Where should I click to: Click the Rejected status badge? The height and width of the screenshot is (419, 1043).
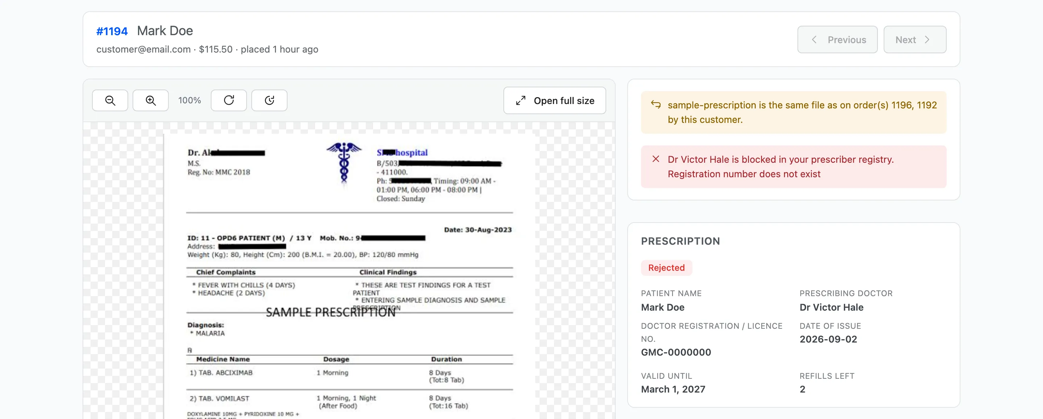tap(666, 267)
